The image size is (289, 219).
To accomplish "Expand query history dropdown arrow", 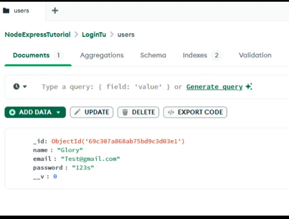I will click(x=25, y=87).
